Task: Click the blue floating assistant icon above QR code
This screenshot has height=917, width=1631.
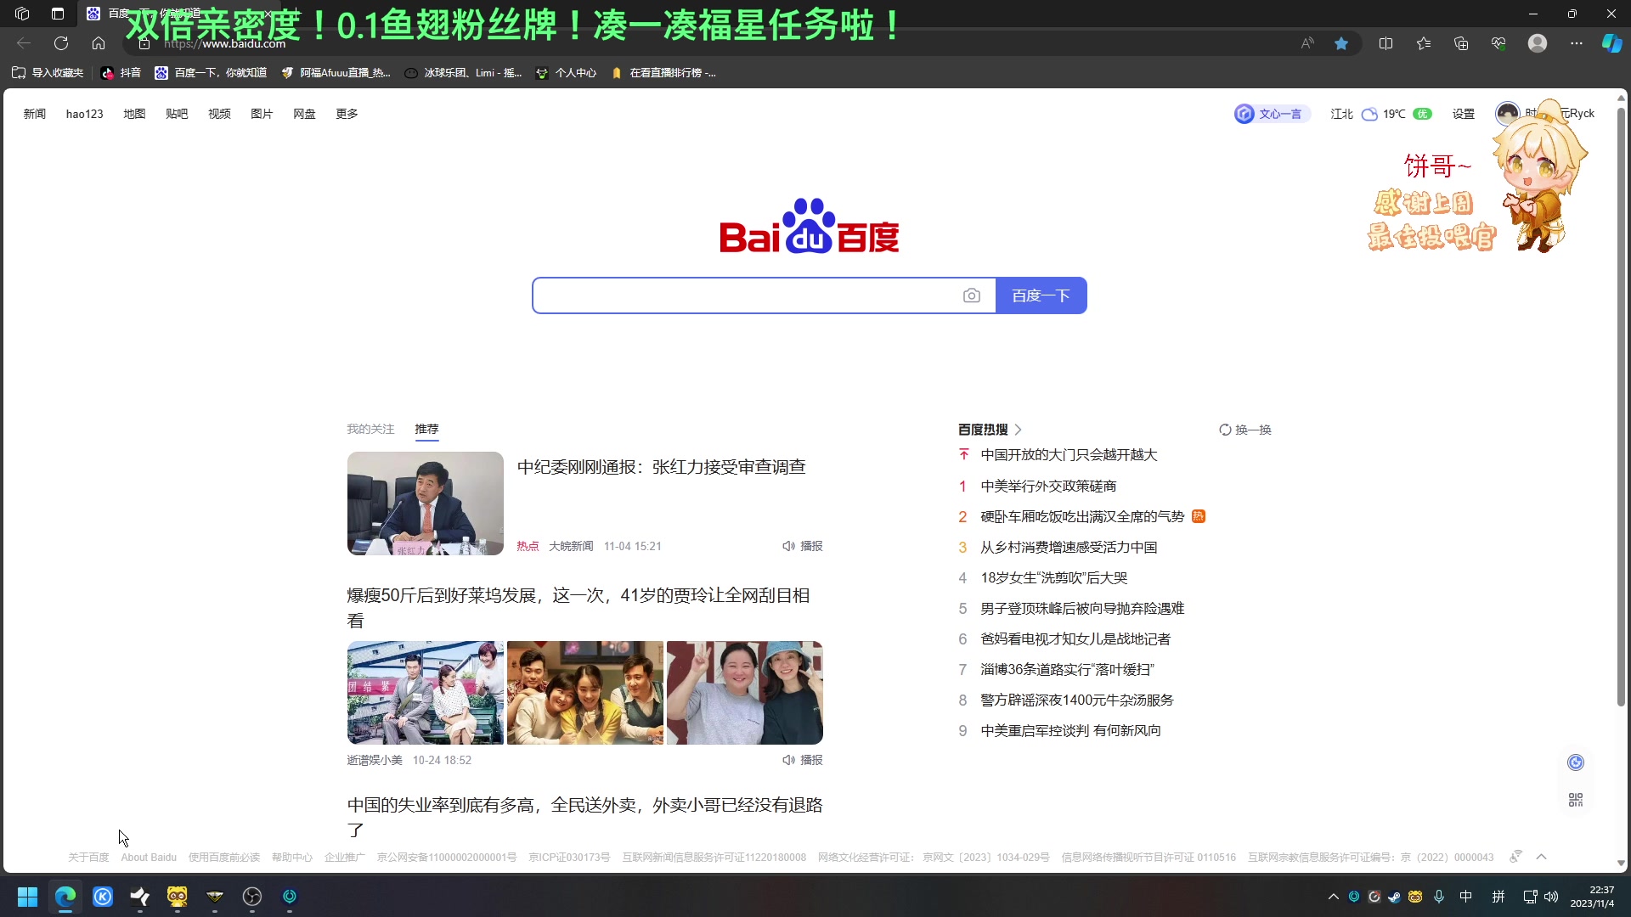Action: (1576, 762)
